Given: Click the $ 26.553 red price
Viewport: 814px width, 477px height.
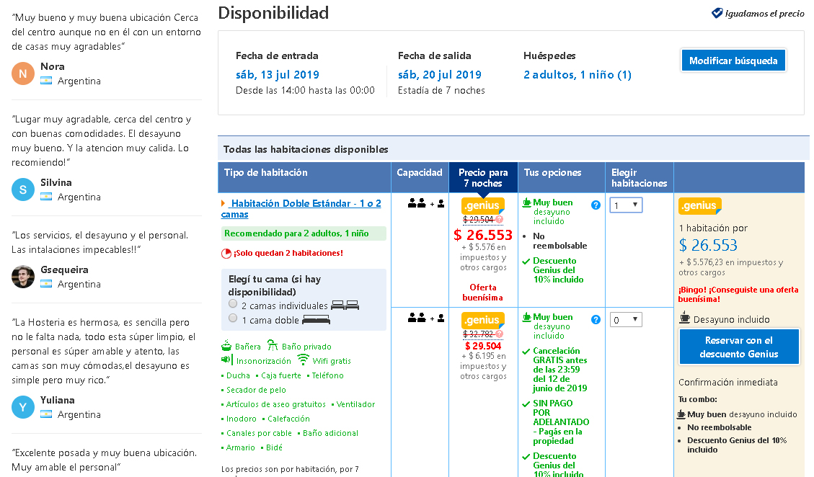Looking at the screenshot, I should point(483,235).
